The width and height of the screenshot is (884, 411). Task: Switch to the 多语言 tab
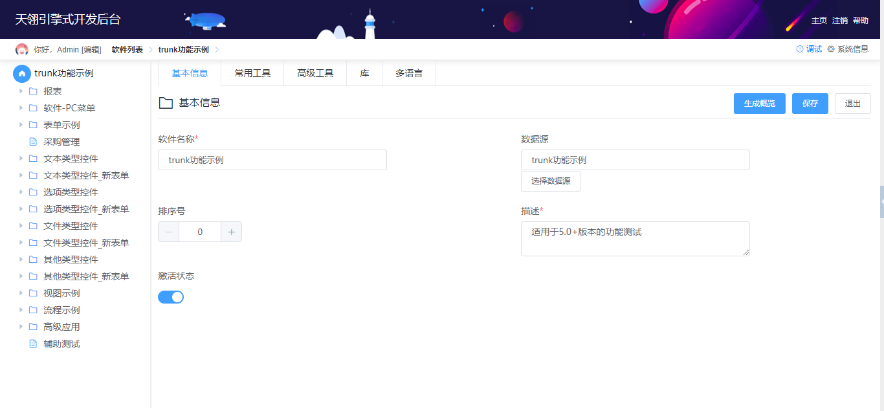(x=409, y=72)
